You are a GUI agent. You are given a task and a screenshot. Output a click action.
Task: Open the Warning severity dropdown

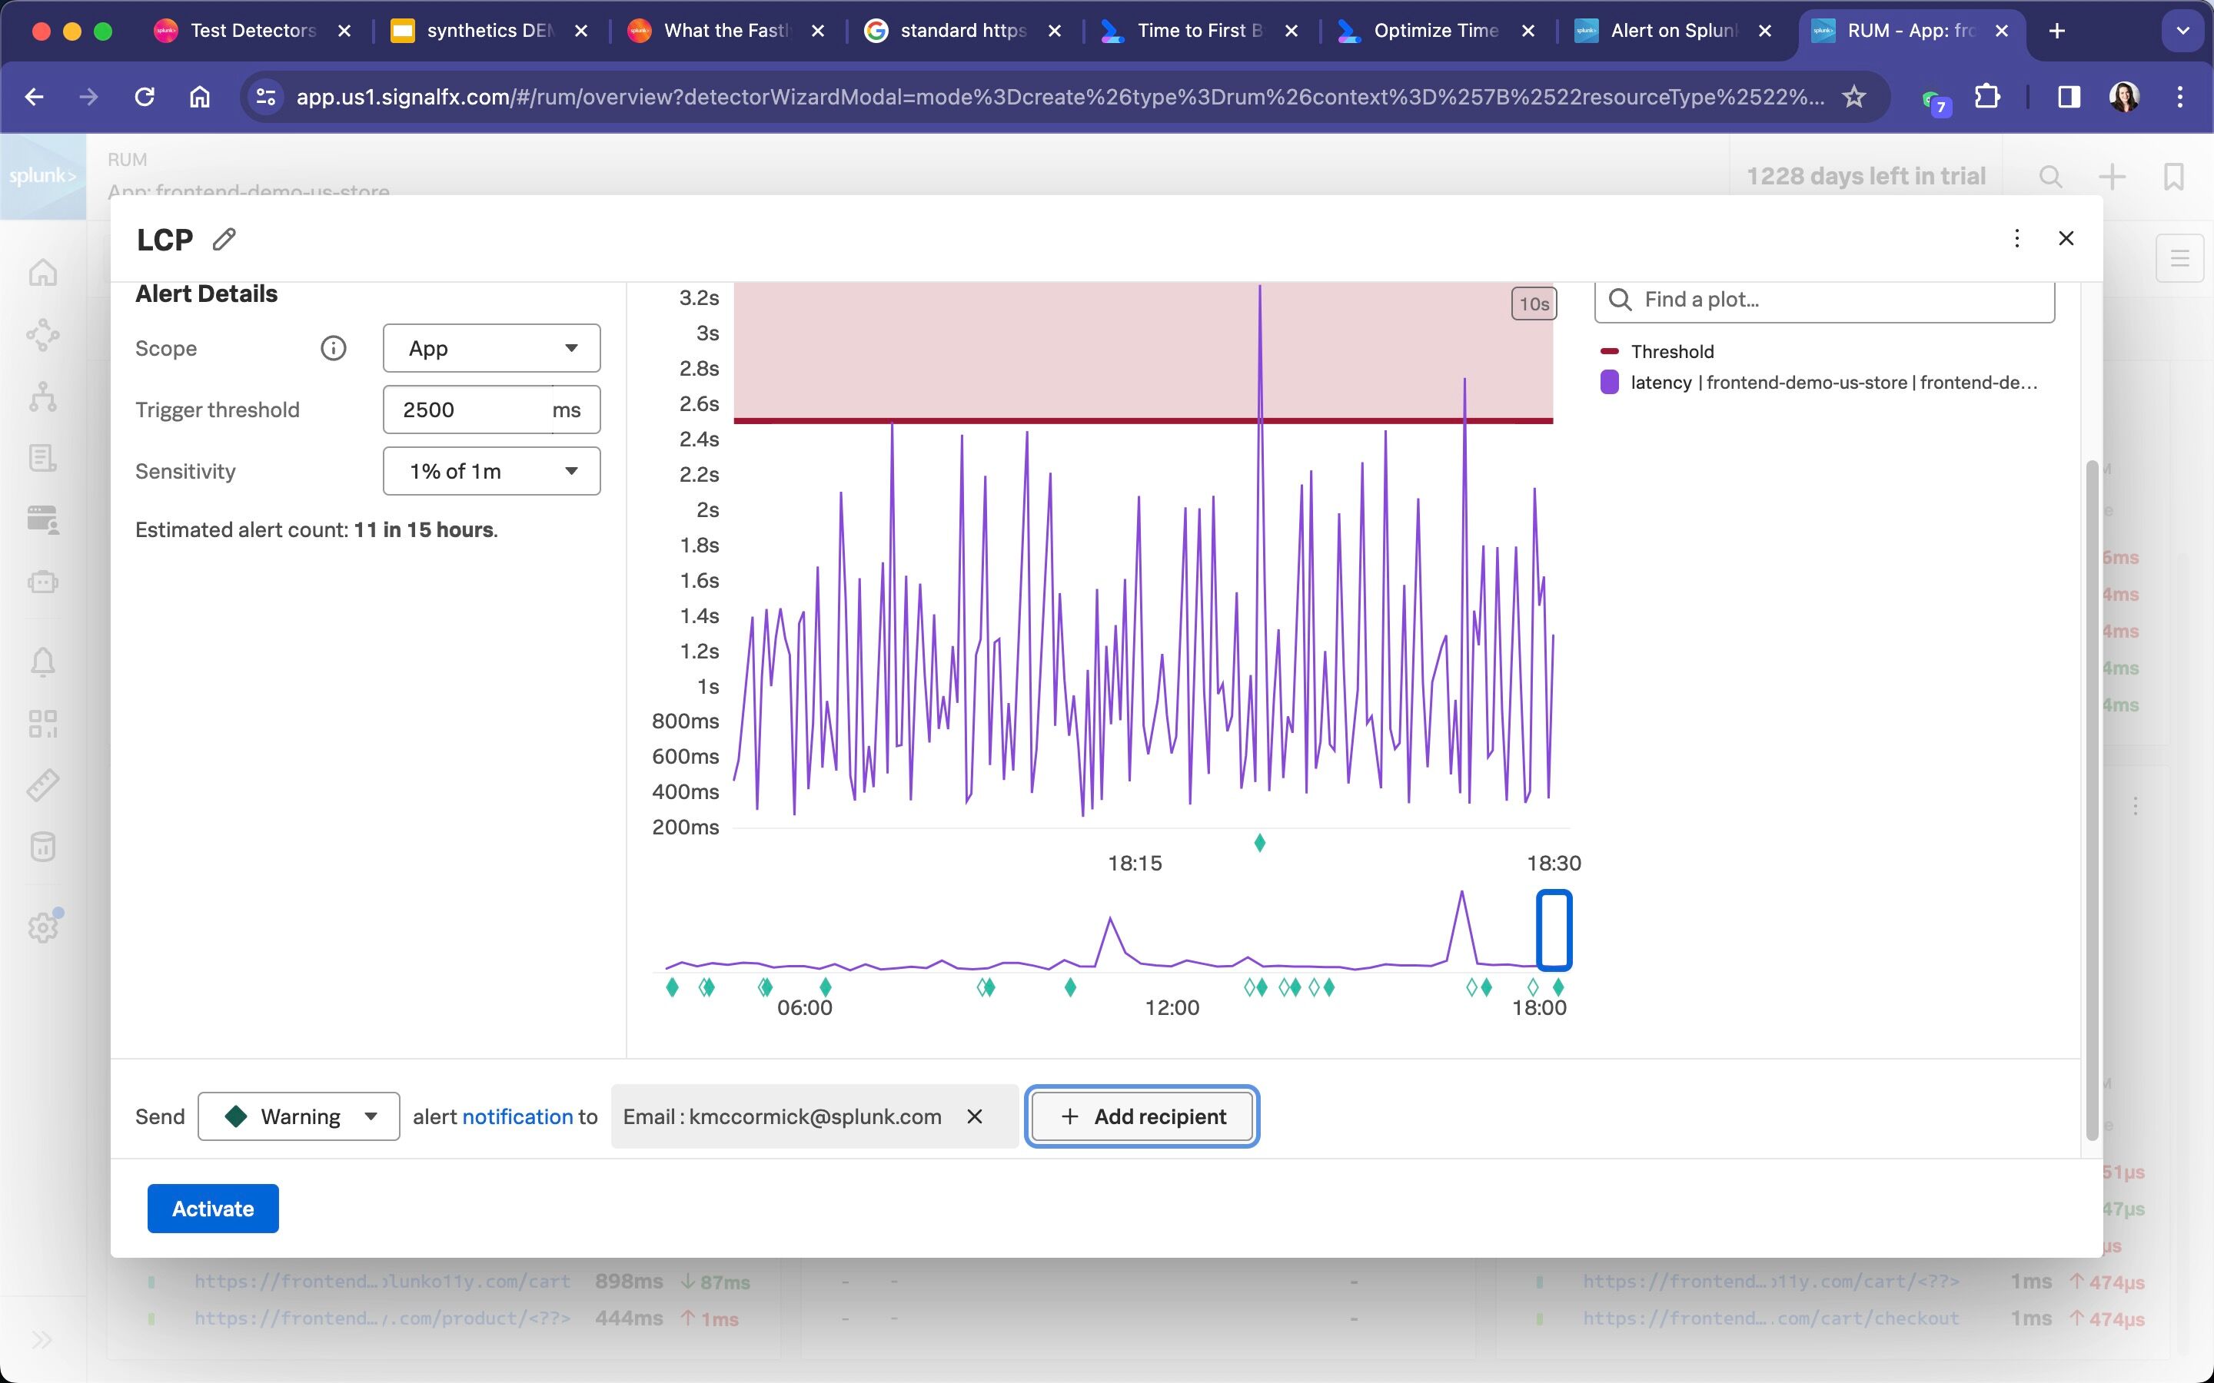point(299,1116)
